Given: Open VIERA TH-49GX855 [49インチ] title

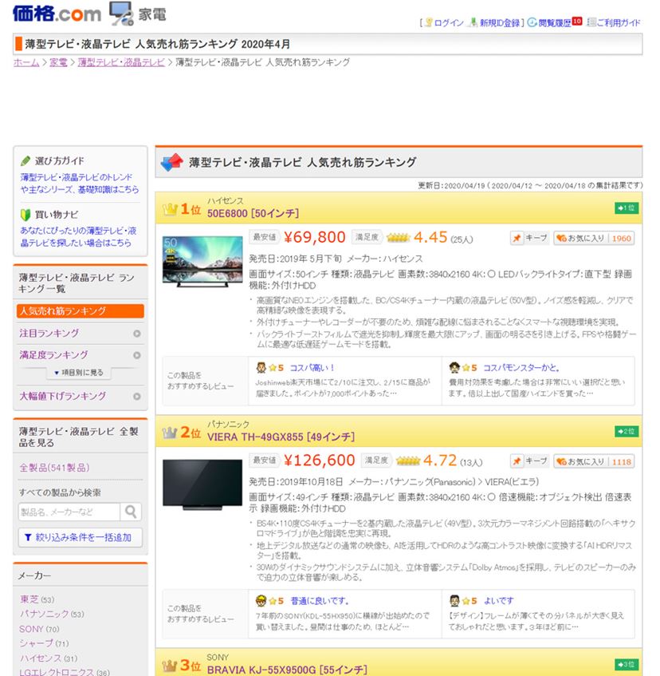Looking at the screenshot, I should click(x=281, y=437).
